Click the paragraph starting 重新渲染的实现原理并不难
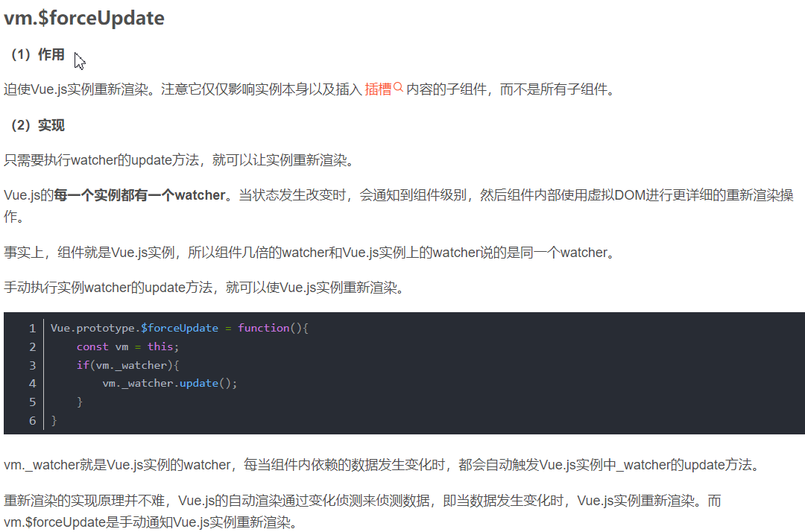 click(362, 511)
